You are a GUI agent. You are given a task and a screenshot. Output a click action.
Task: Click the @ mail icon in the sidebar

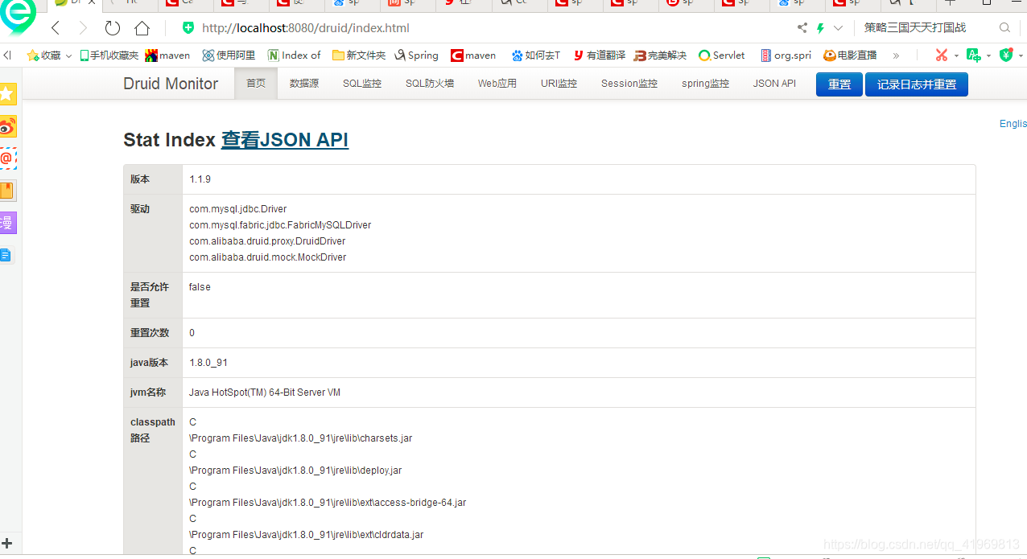8,158
